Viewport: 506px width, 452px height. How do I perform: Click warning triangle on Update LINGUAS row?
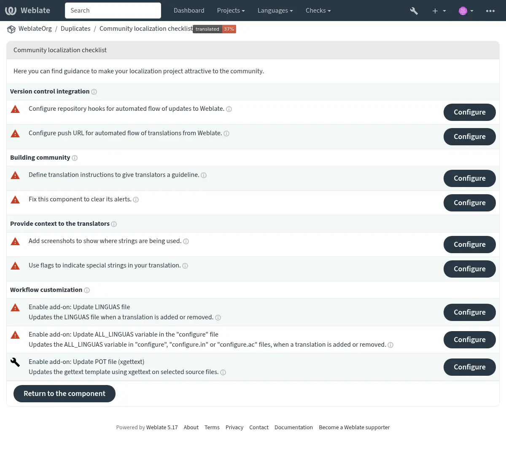click(15, 308)
